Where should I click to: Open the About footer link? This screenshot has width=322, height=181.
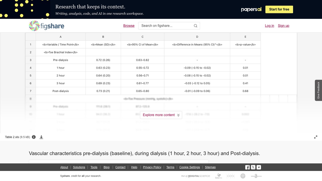coord(64,167)
